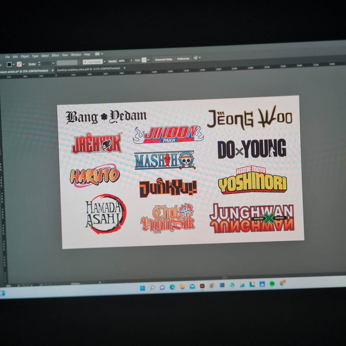Adjust the stroke weight stepper arrows
Viewport: 346px width, 346px height.
pyautogui.click(x=39, y=64)
